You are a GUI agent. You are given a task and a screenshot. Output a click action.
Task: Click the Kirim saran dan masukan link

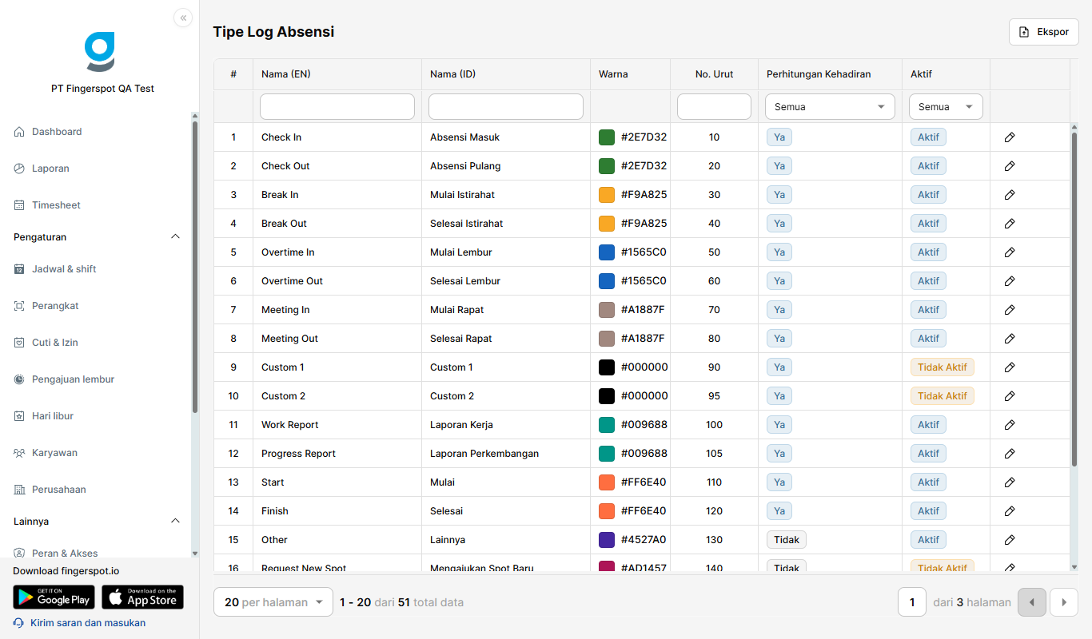coord(88,623)
